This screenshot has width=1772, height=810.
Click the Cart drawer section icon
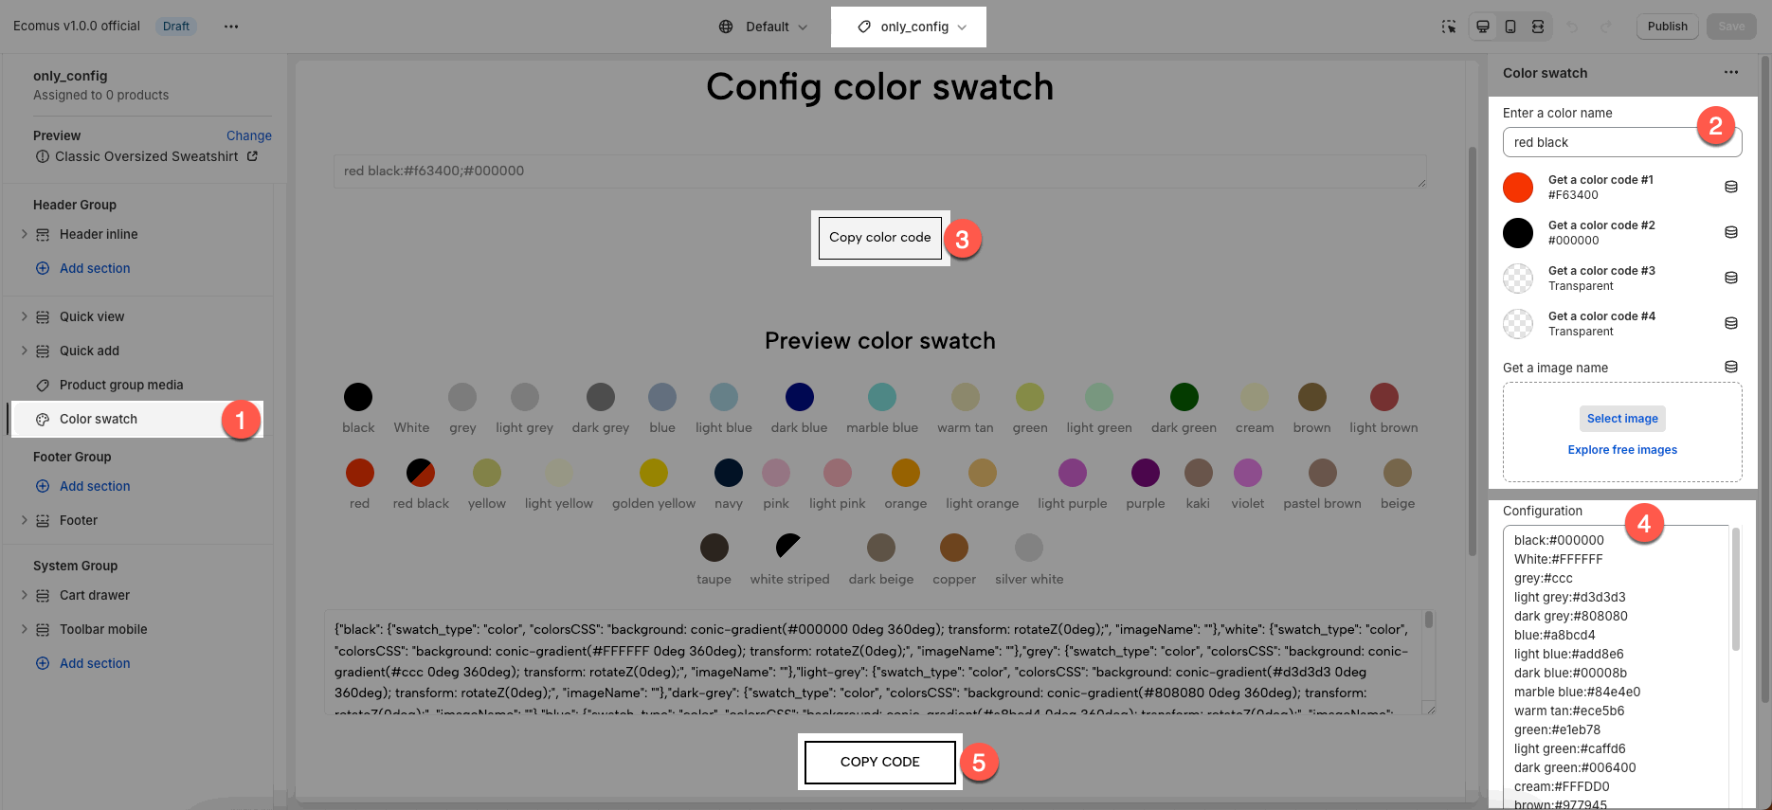[43, 595]
